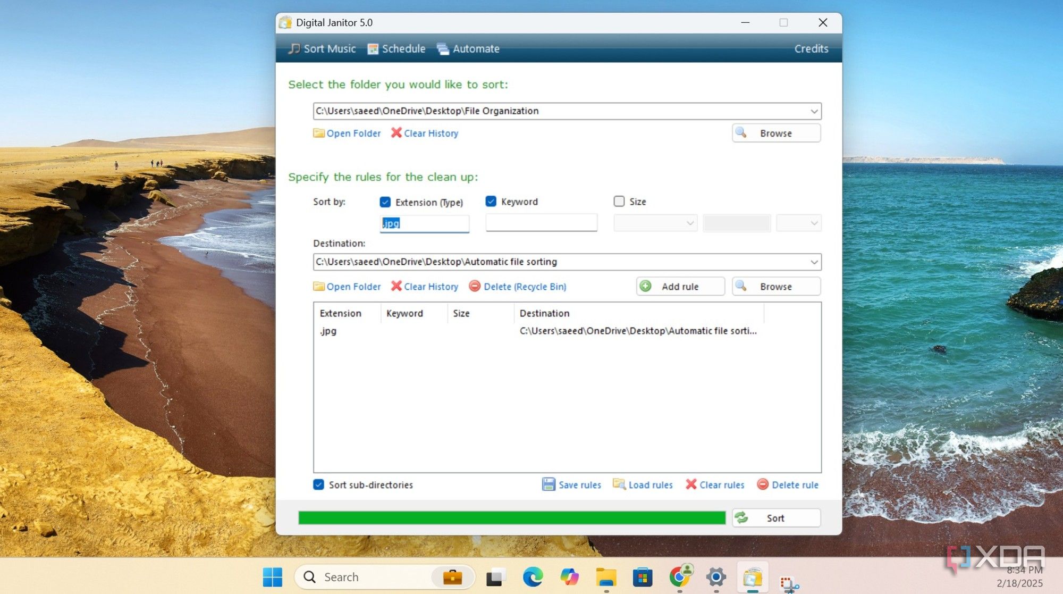The image size is (1063, 594).
Task: Uncheck the Extension (Type) checkbox
Action: pos(385,202)
